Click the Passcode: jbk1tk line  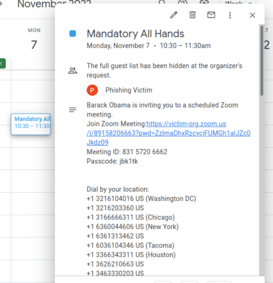[112, 161]
